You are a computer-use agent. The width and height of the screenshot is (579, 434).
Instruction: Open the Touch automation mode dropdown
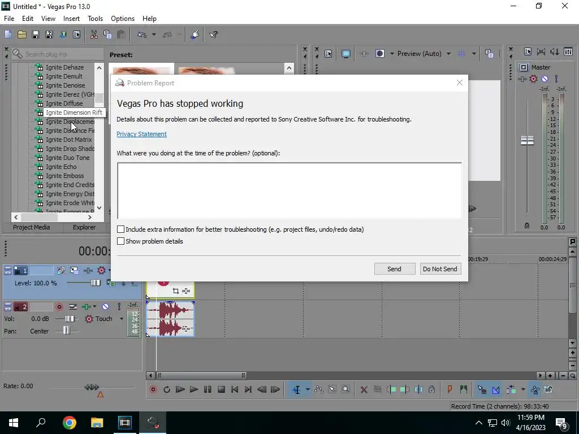122,319
